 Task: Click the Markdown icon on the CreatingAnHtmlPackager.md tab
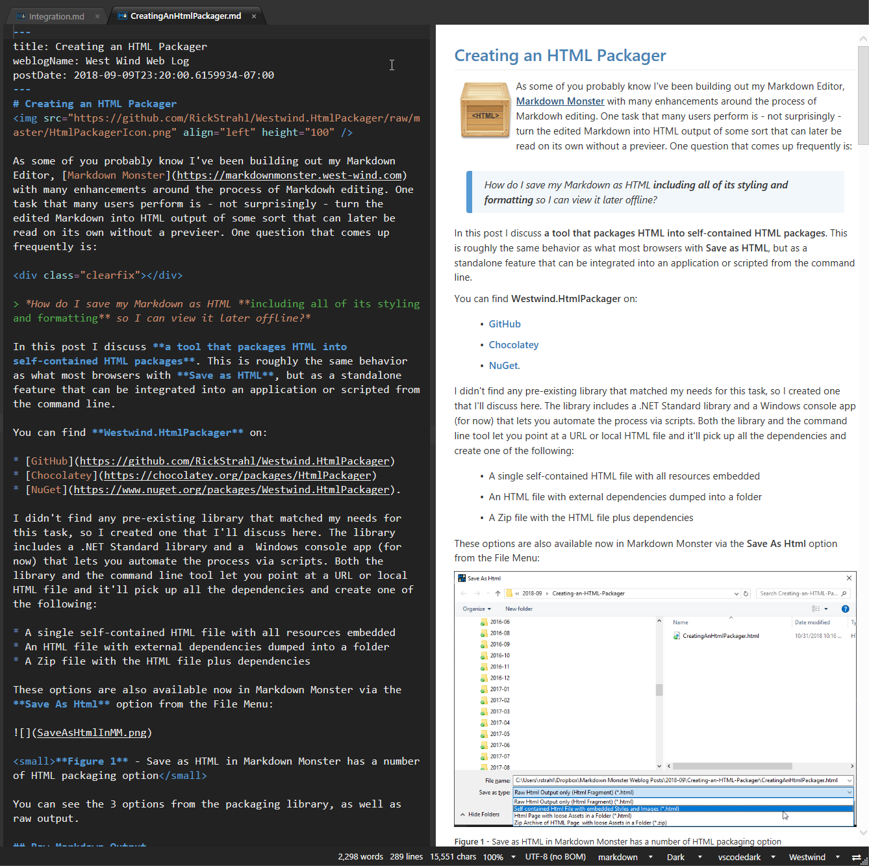pos(122,16)
